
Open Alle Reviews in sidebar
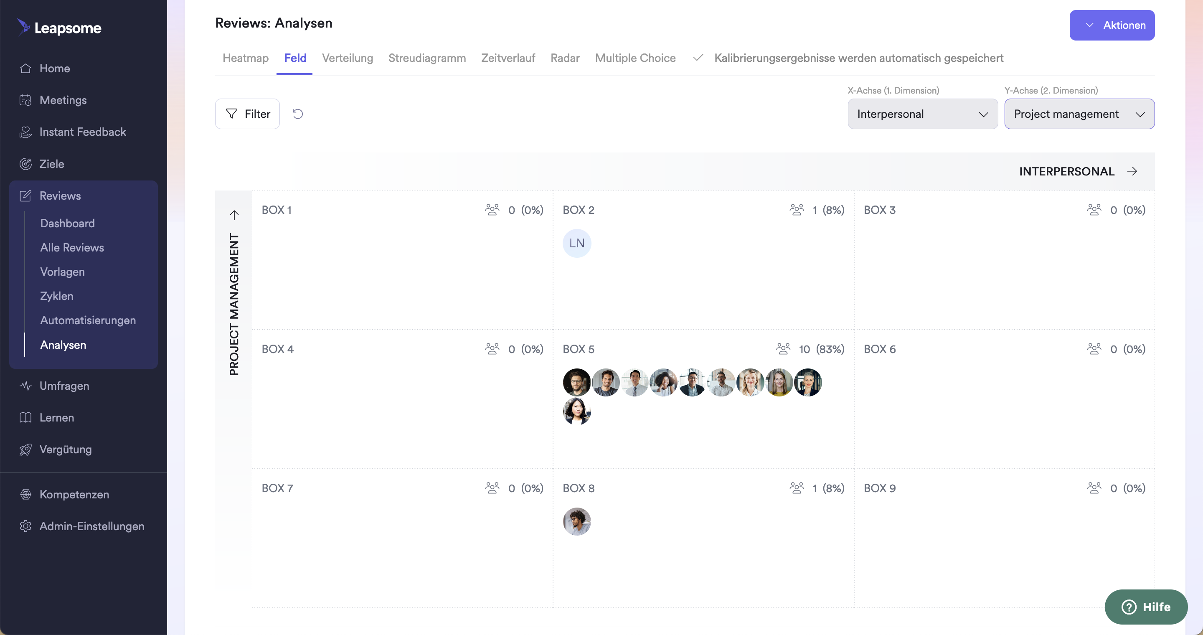click(72, 247)
